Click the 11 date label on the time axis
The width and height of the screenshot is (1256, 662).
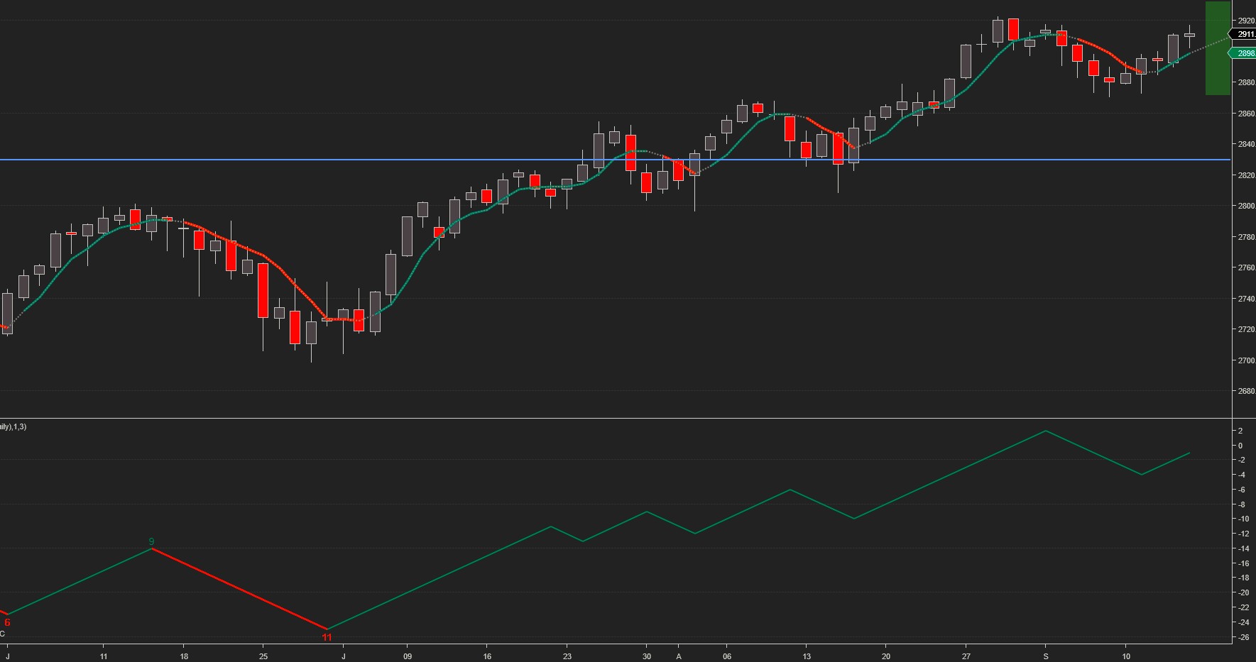(104, 656)
